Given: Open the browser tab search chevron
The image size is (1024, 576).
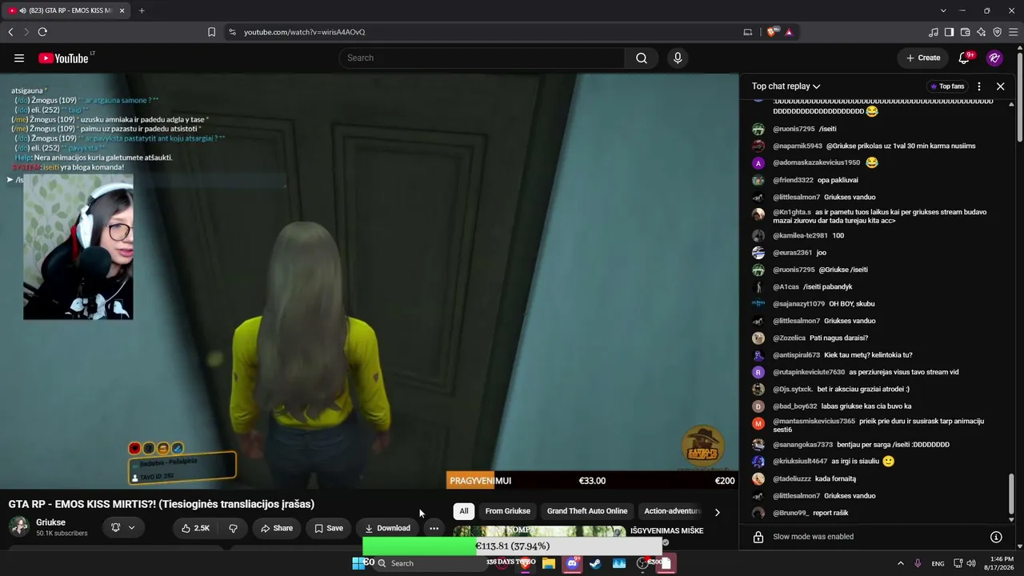Looking at the screenshot, I should [x=943, y=10].
